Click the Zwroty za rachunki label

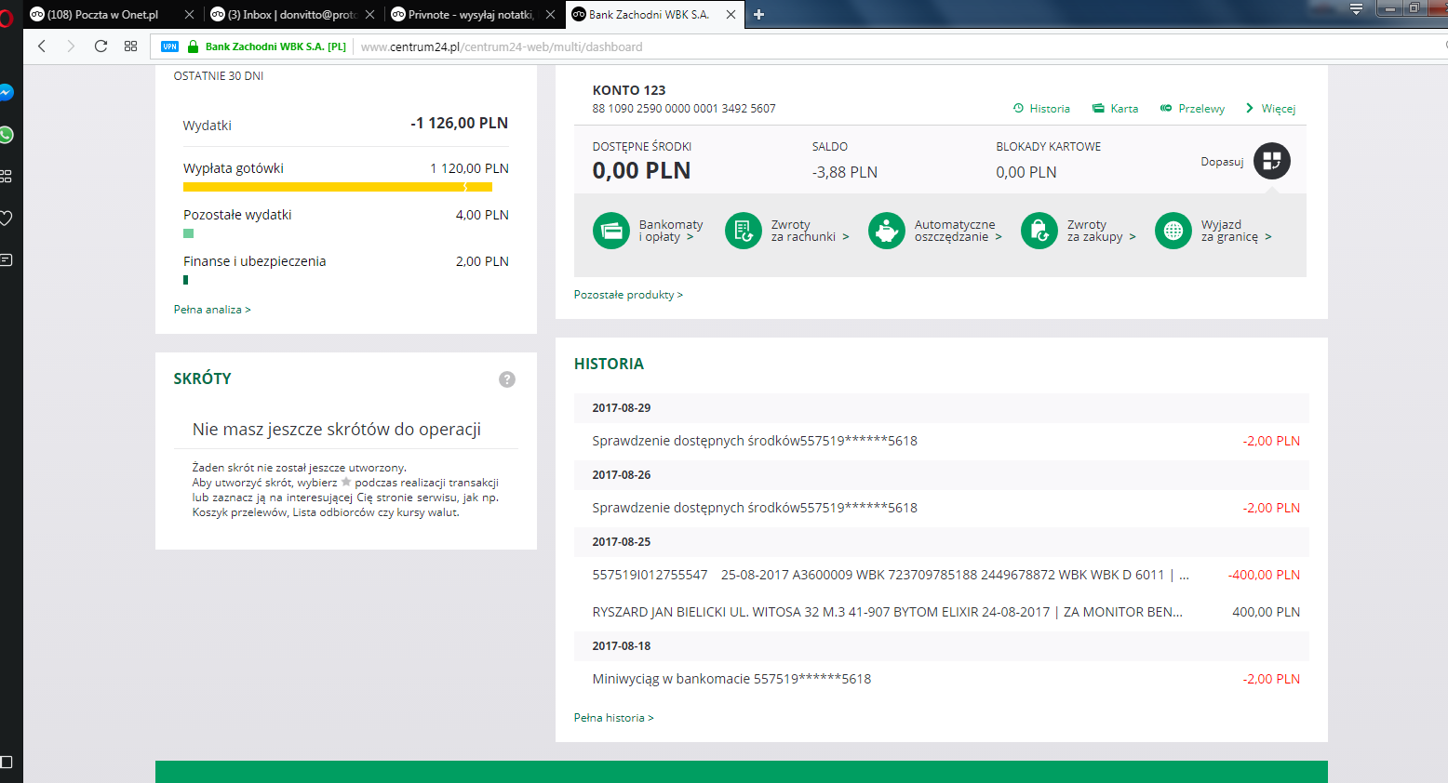810,231
